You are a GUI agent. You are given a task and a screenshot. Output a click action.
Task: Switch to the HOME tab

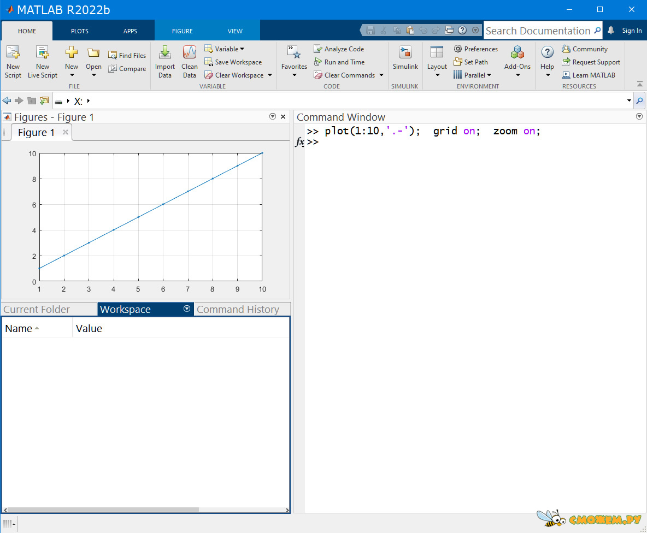tap(27, 31)
